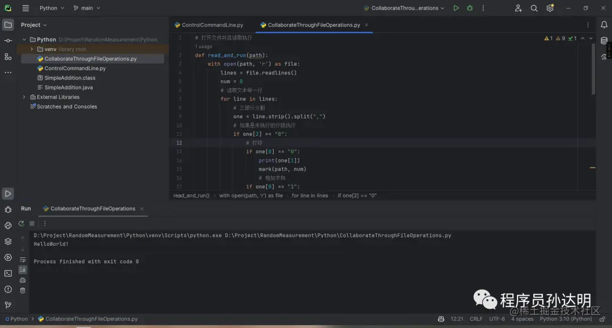The height and width of the screenshot is (328, 612).
Task: Open the run configuration dropdown
Action: coord(404,8)
